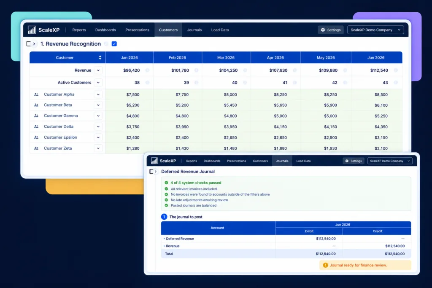Click the ScaleXP logo in the Customers window

pos(43,30)
